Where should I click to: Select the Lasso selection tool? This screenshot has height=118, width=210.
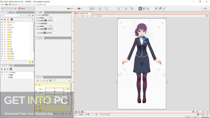pyautogui.click(x=144, y=8)
